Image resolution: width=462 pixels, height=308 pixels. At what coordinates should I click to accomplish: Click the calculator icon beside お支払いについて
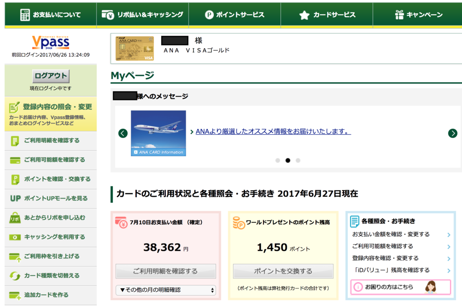tap(25, 15)
